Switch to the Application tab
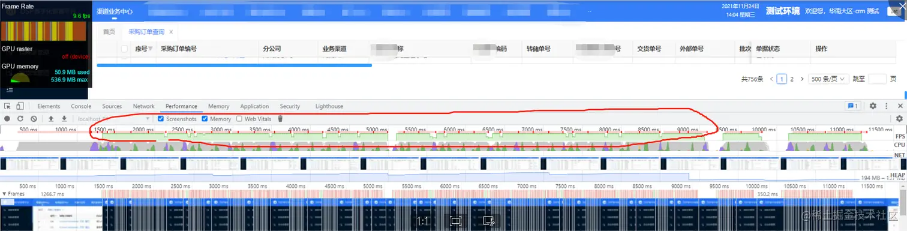The width and height of the screenshot is (907, 231). 254,106
